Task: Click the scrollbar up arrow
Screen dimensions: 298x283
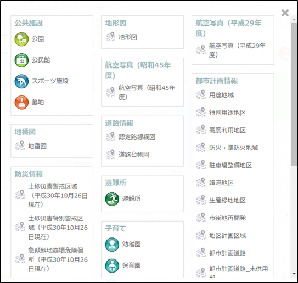Action: 294,19
